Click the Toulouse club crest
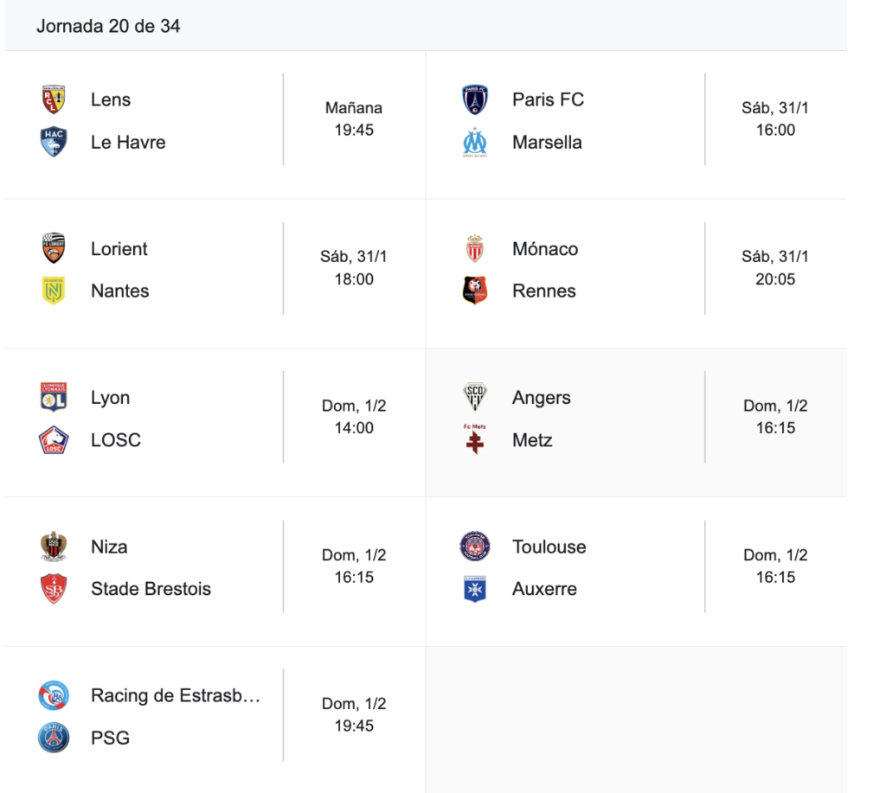 coord(475,547)
